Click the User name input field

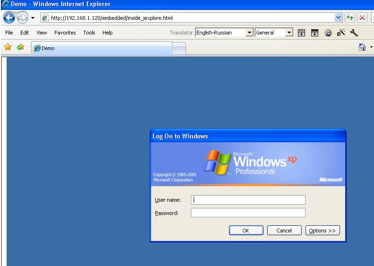coord(248,200)
